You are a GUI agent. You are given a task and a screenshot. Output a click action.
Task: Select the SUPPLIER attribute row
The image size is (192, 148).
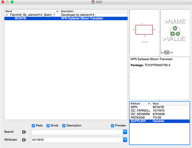159,121
